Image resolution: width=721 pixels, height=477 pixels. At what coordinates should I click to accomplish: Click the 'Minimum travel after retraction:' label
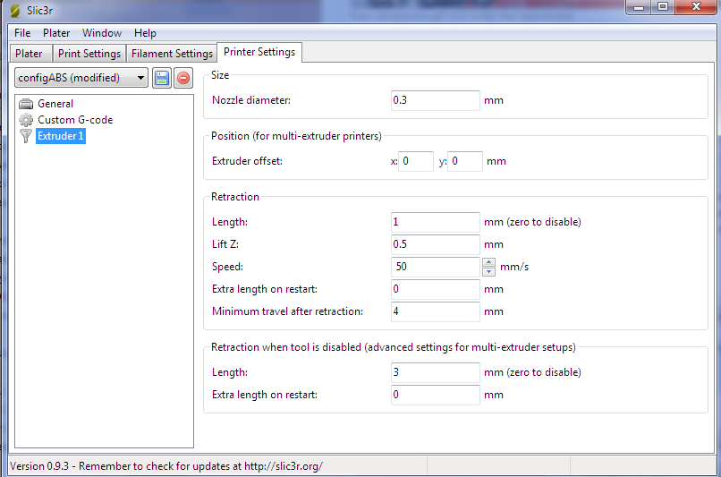(287, 311)
